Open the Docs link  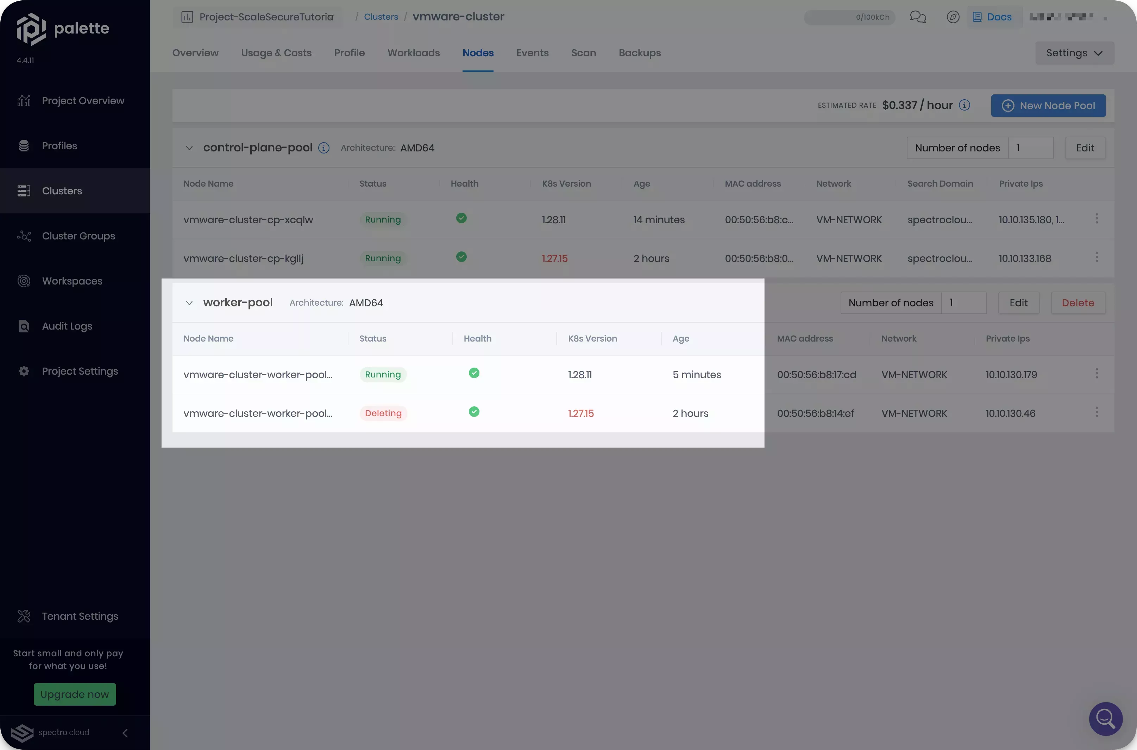click(992, 17)
